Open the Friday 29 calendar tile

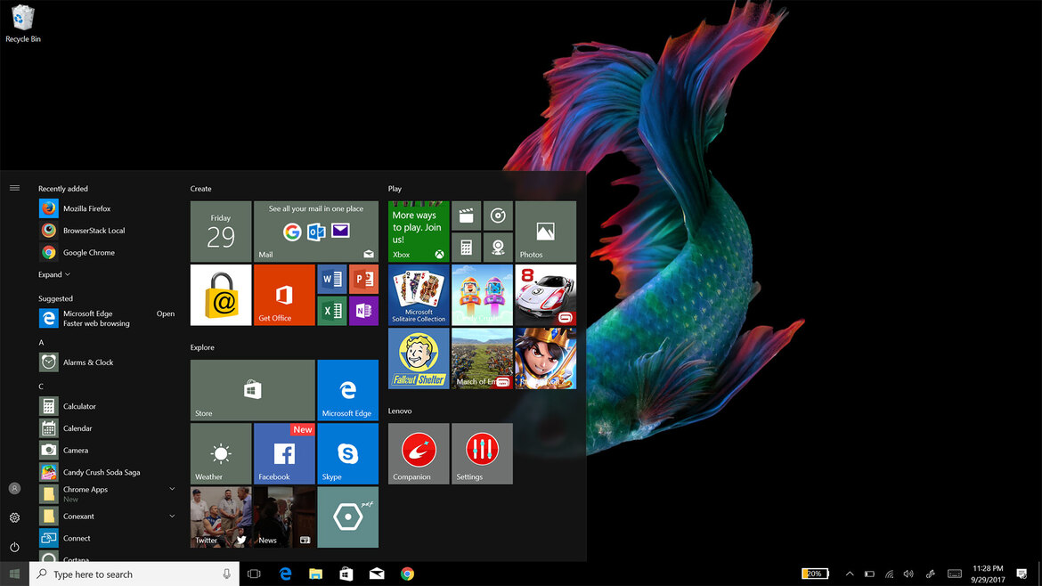221,232
